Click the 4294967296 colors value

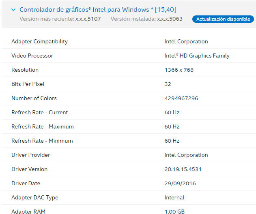coord(181,98)
